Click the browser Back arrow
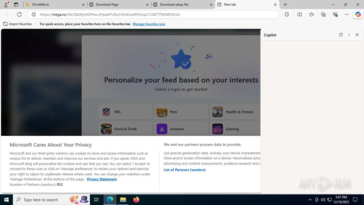Viewport: 364px width, 205px height. (7, 14)
